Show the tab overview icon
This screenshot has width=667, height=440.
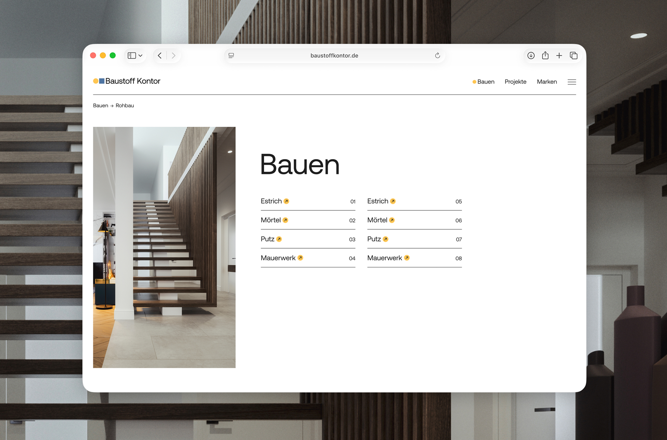573,55
